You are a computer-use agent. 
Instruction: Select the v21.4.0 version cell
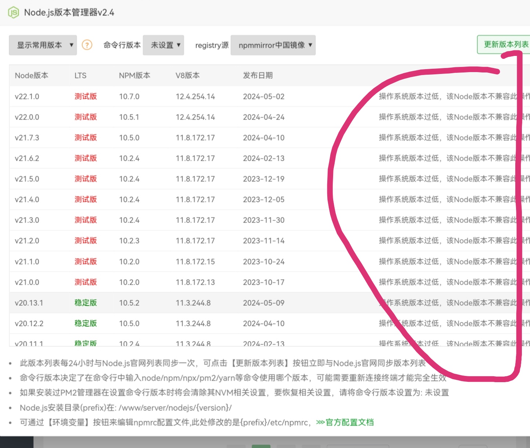pyautogui.click(x=27, y=199)
